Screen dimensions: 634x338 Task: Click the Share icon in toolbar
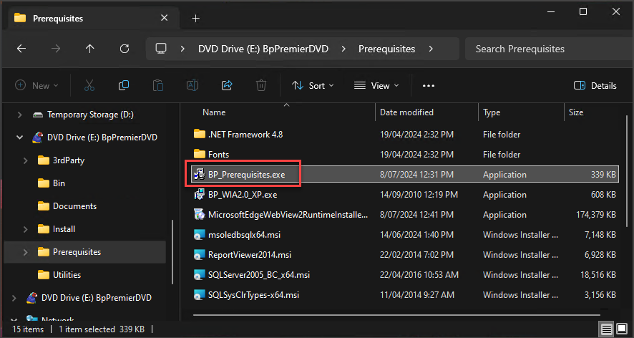(227, 85)
